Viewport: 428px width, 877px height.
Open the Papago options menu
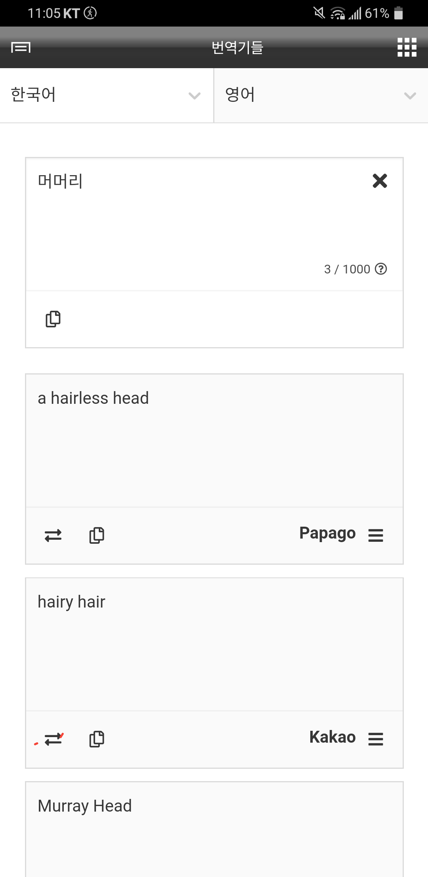[375, 535]
